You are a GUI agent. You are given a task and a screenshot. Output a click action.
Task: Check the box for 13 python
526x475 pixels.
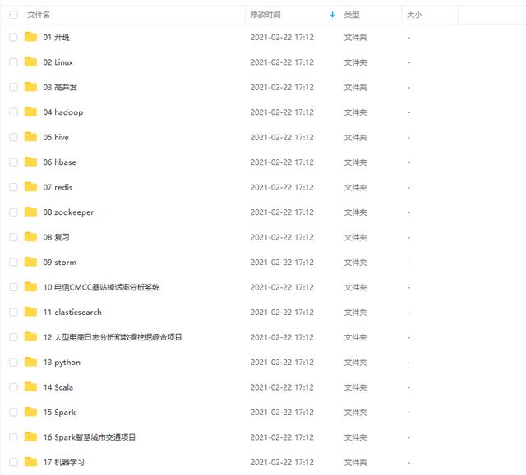click(x=13, y=362)
